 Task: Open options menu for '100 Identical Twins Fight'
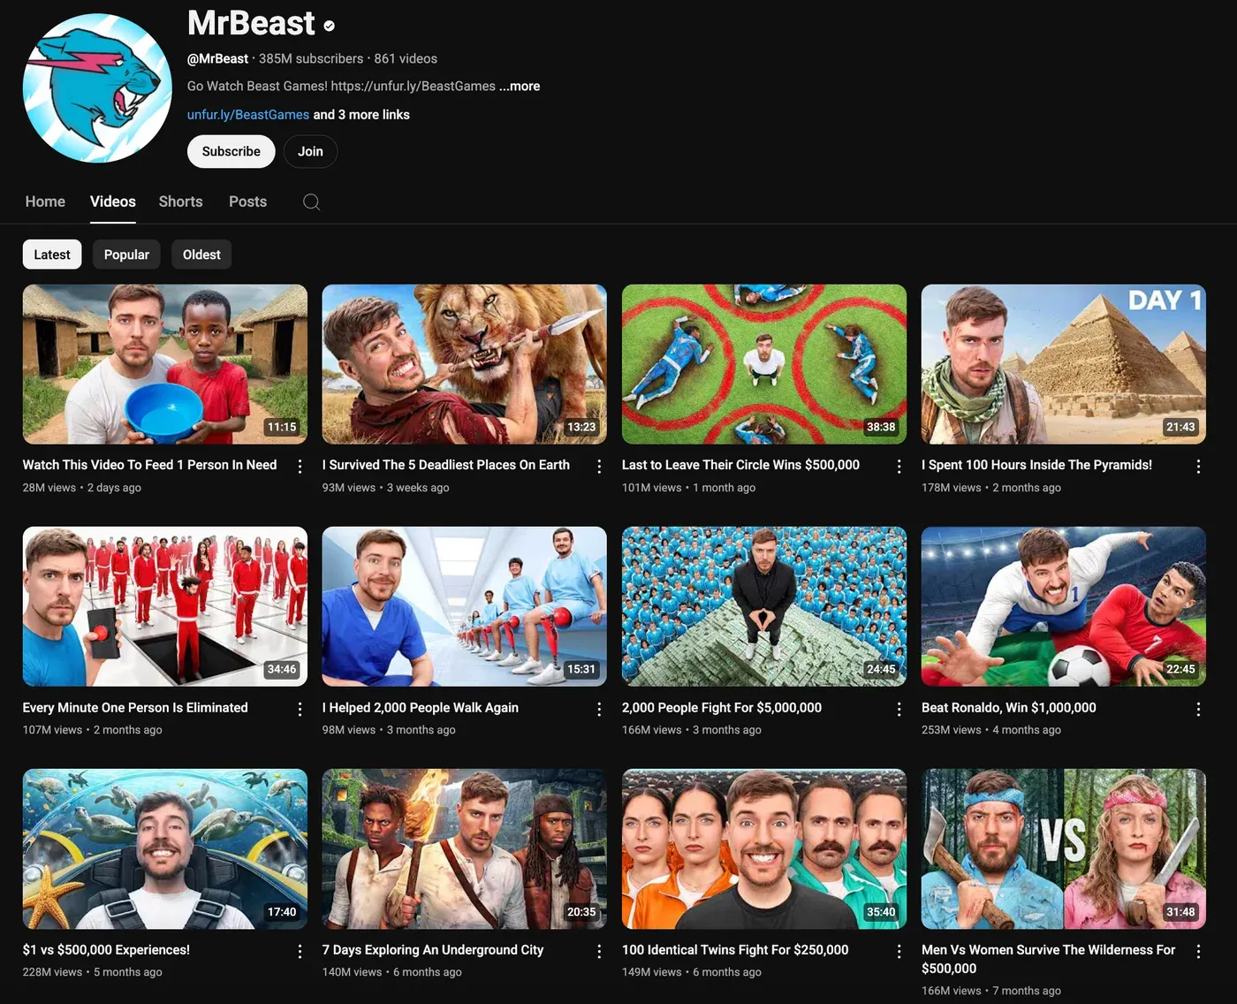(899, 951)
